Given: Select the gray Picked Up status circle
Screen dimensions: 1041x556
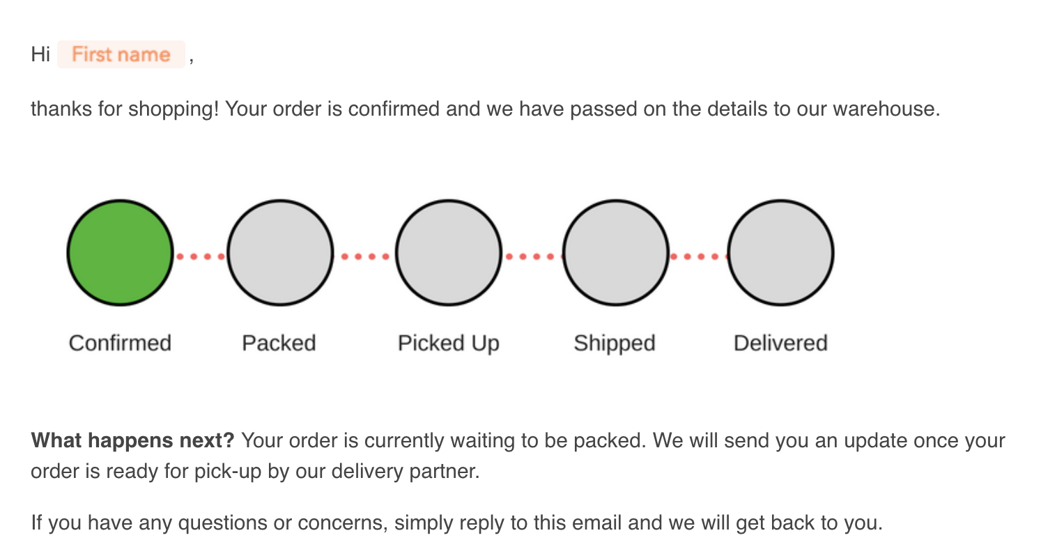Looking at the screenshot, I should (x=449, y=253).
